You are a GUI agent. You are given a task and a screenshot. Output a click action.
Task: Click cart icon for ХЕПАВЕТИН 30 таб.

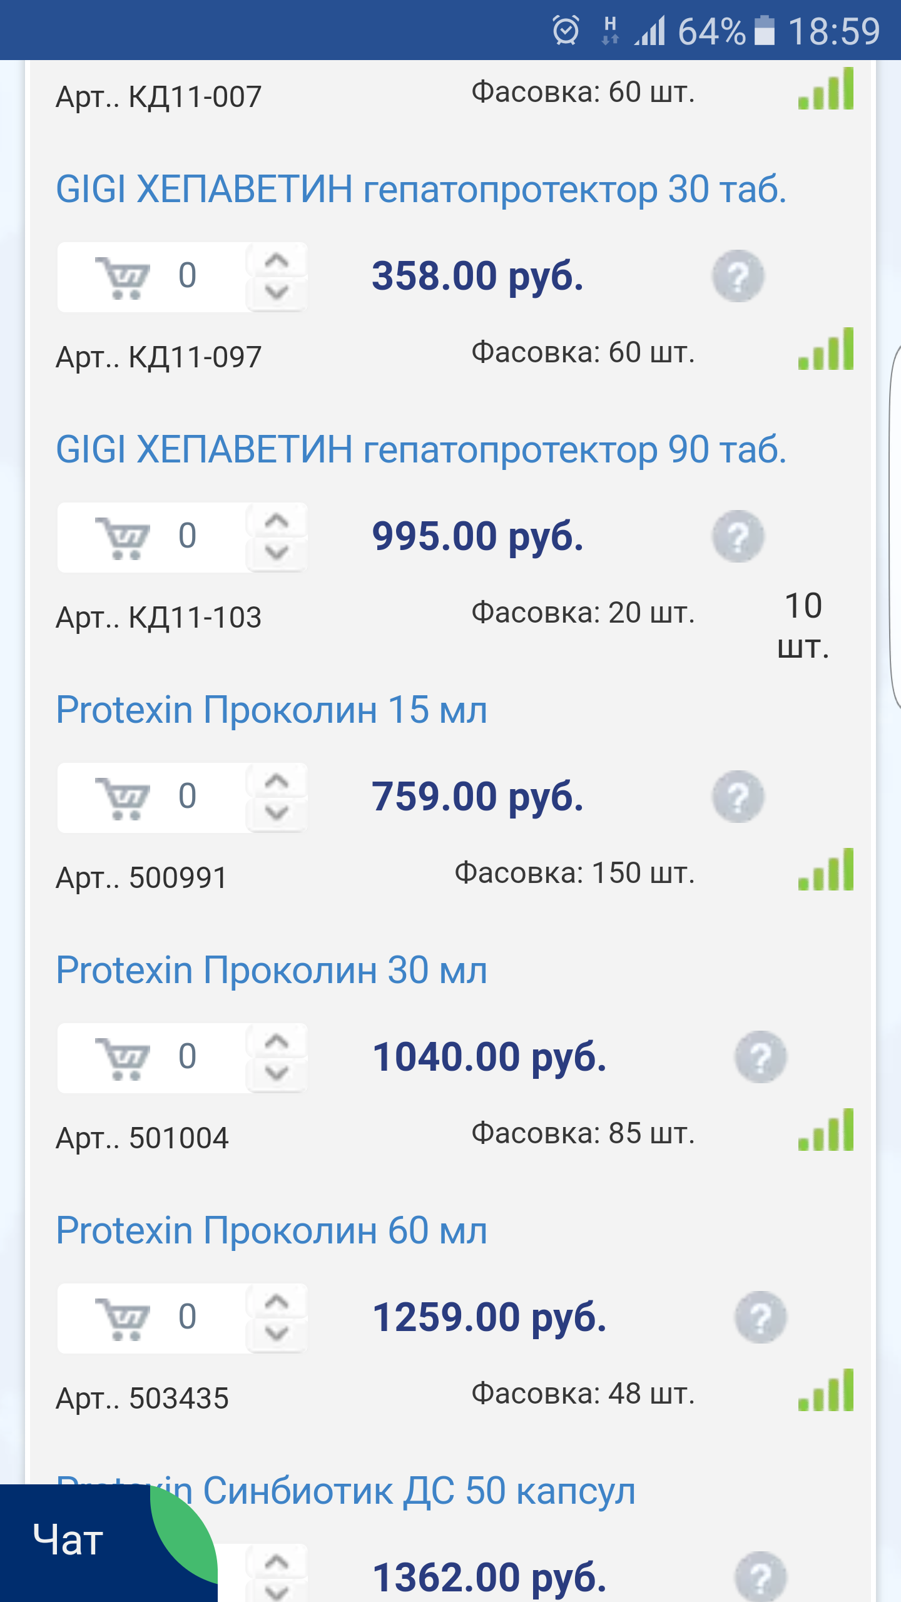(123, 277)
